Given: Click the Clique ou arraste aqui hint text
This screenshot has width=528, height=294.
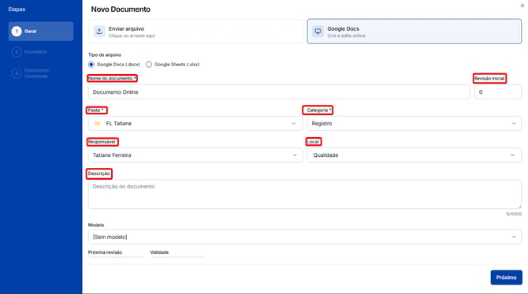Looking at the screenshot, I should [x=132, y=35].
